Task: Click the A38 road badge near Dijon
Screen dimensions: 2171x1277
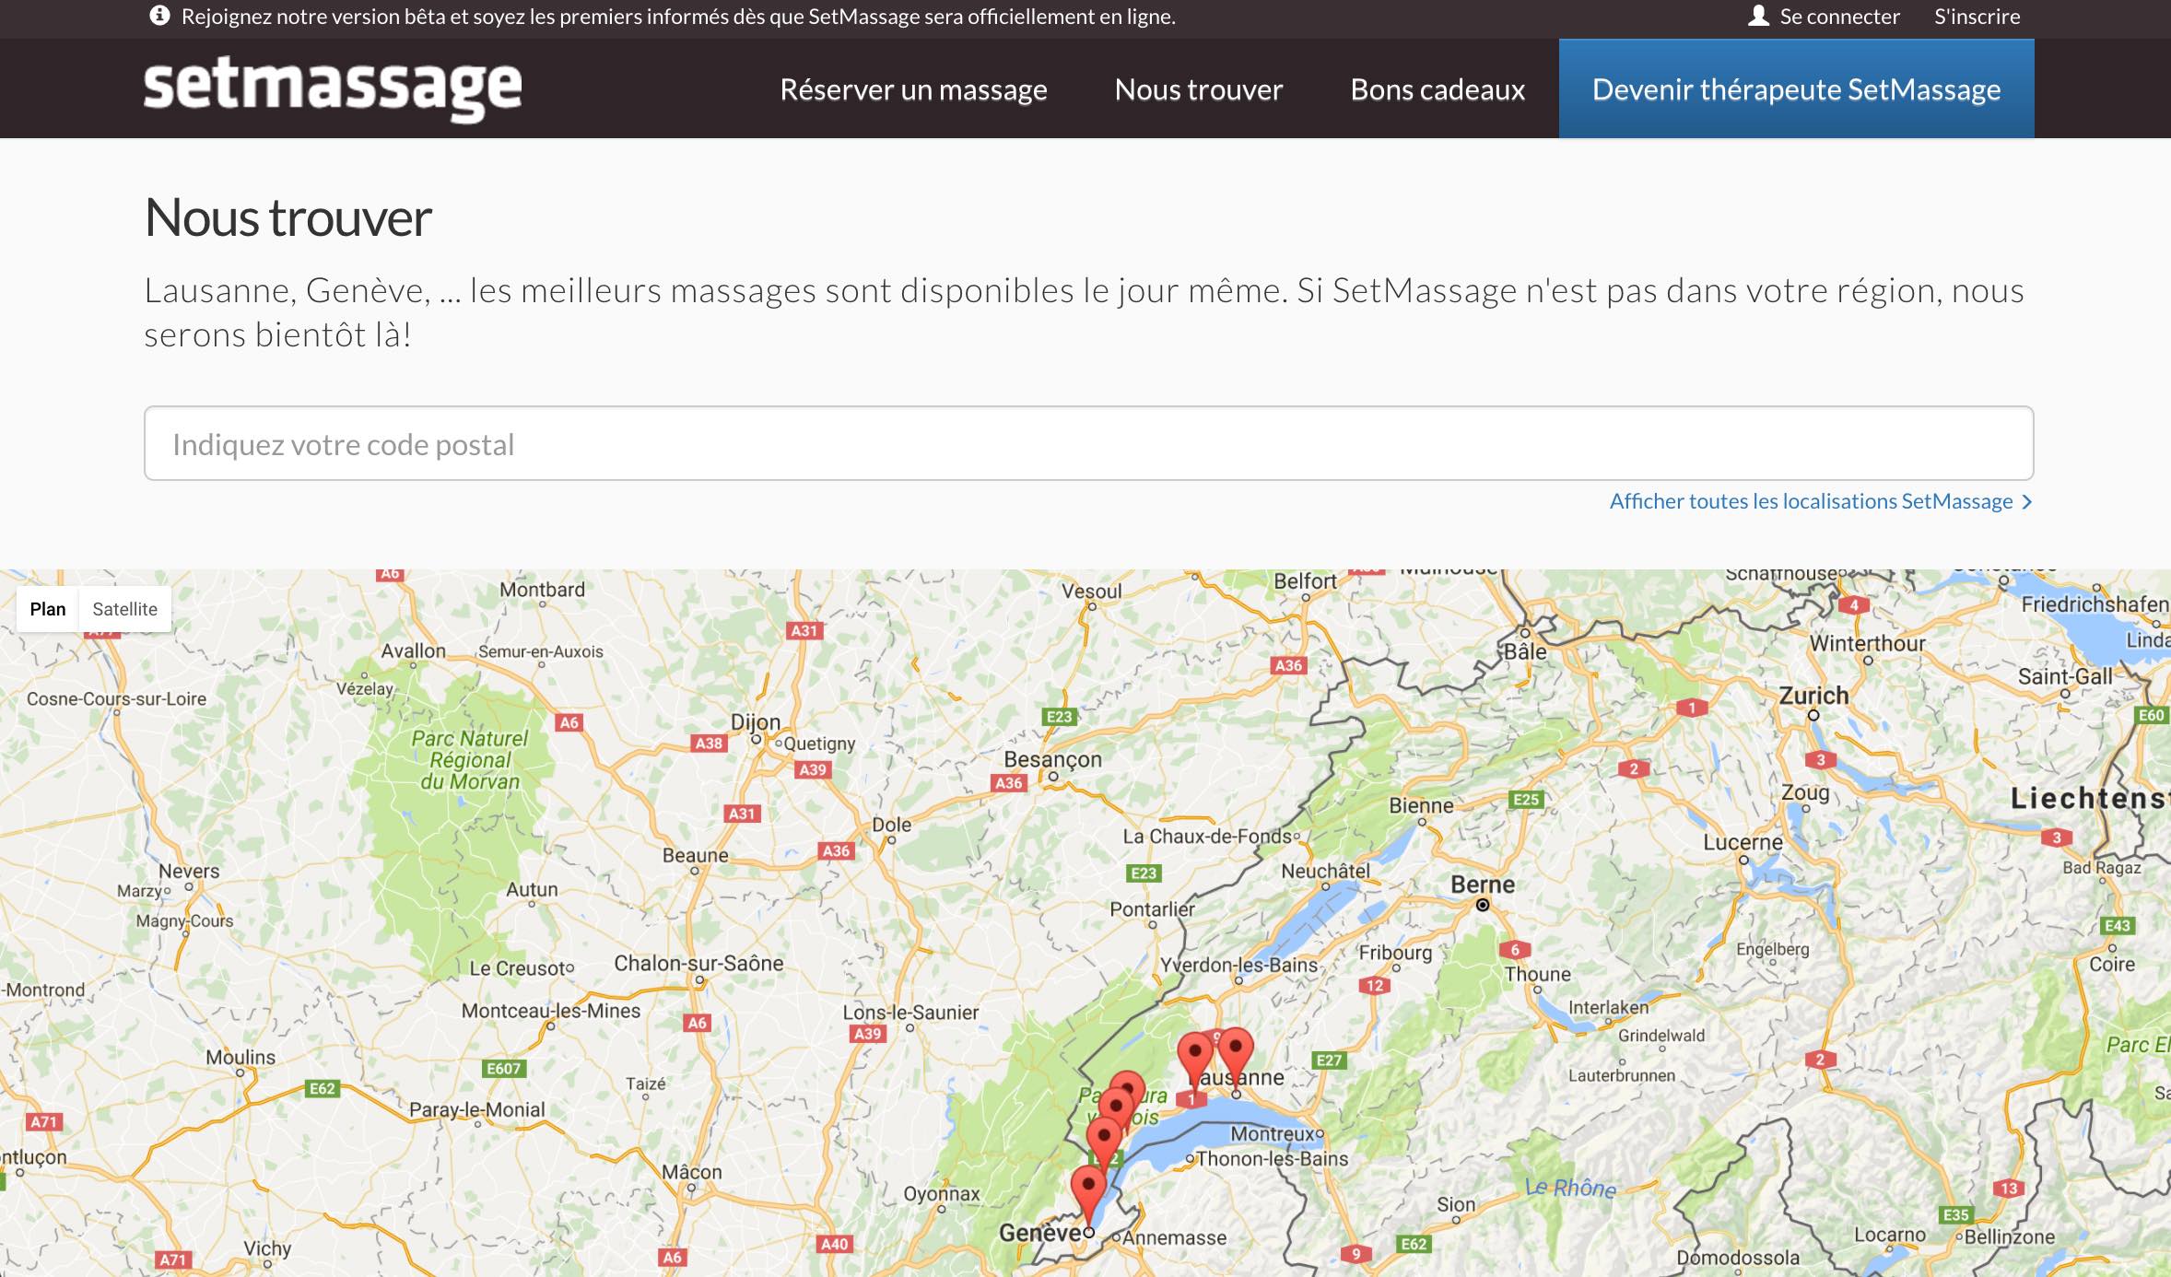Action: [709, 743]
